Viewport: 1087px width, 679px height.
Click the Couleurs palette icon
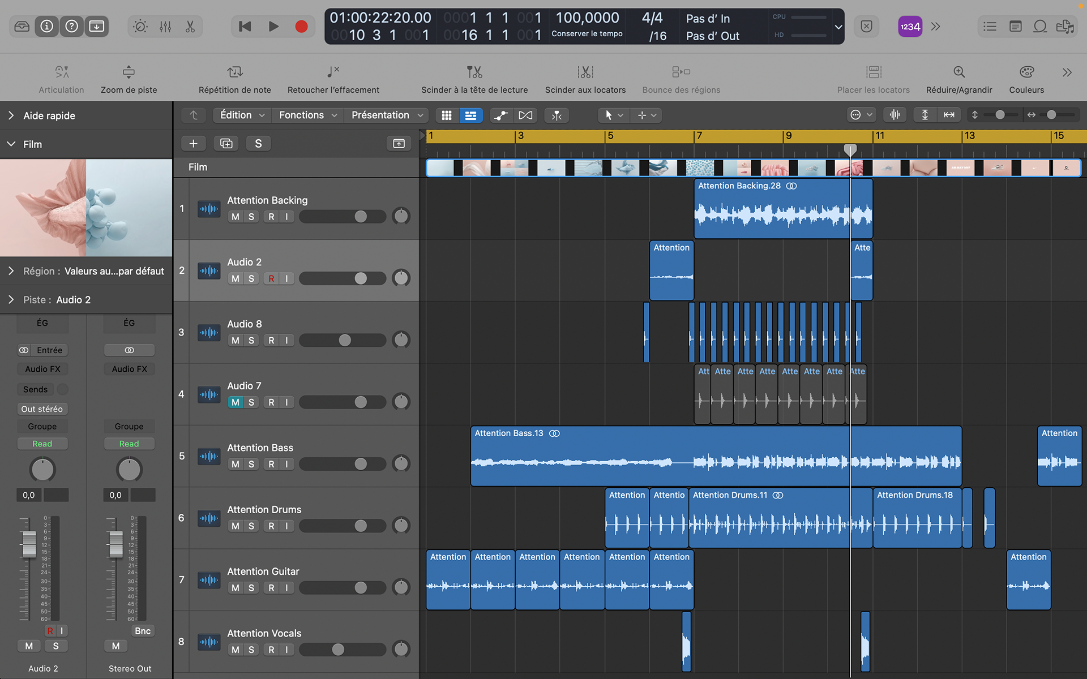pos(1026,72)
